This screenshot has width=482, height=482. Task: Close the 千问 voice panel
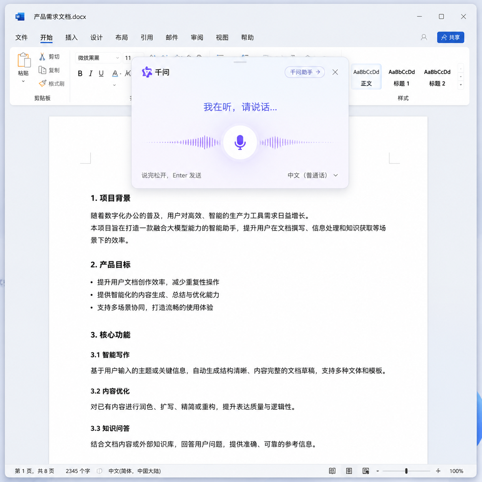[335, 72]
